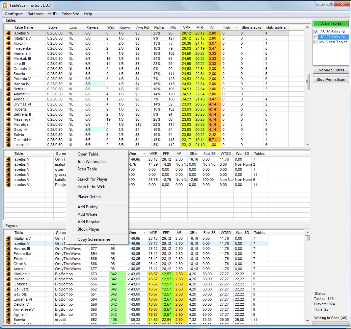Click the green Scan Tables button
This screenshot has width=351, height=329.
tap(331, 23)
